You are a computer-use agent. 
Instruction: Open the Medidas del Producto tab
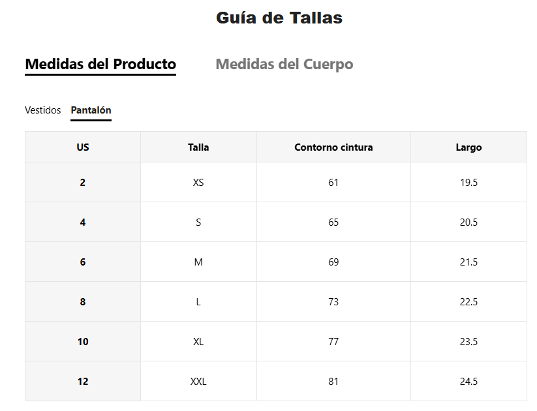point(100,65)
